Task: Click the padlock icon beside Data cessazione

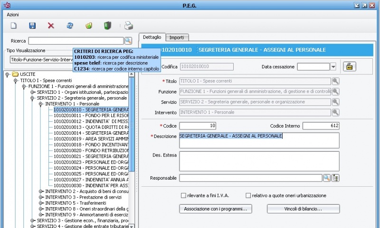Action: coord(350,67)
